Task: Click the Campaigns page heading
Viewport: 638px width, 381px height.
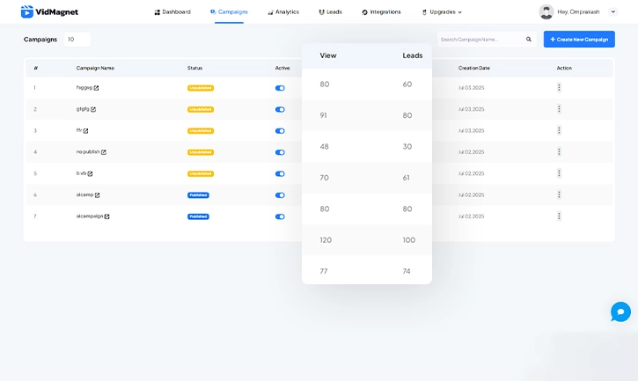Action: (x=40, y=40)
